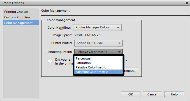Click the Cancel button

tap(152, 95)
